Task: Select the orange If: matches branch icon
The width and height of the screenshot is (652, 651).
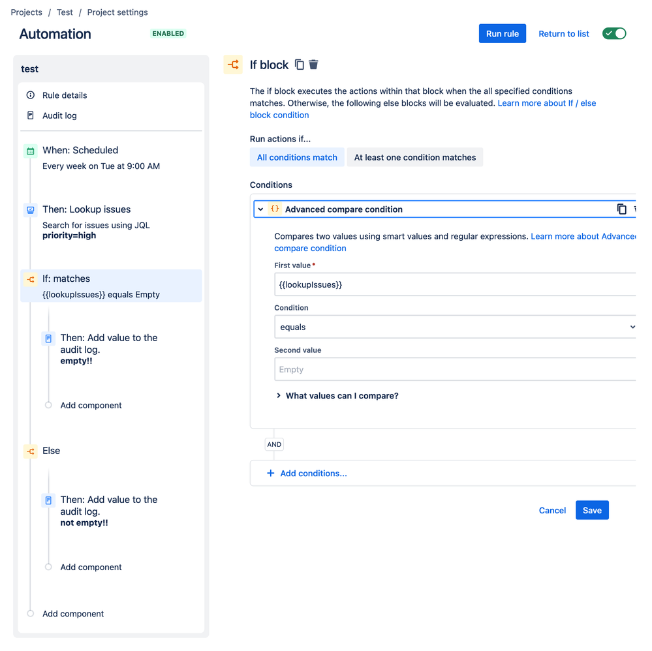Action: [x=30, y=279]
